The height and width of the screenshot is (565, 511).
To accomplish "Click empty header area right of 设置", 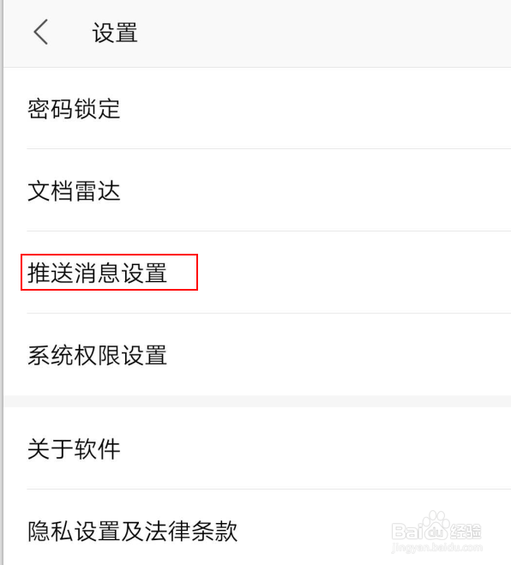I will pyautogui.click(x=324, y=33).
